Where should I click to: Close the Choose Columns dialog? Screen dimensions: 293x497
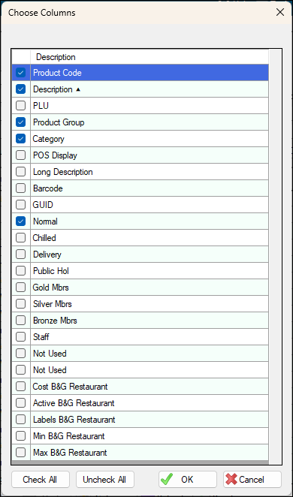(280, 12)
